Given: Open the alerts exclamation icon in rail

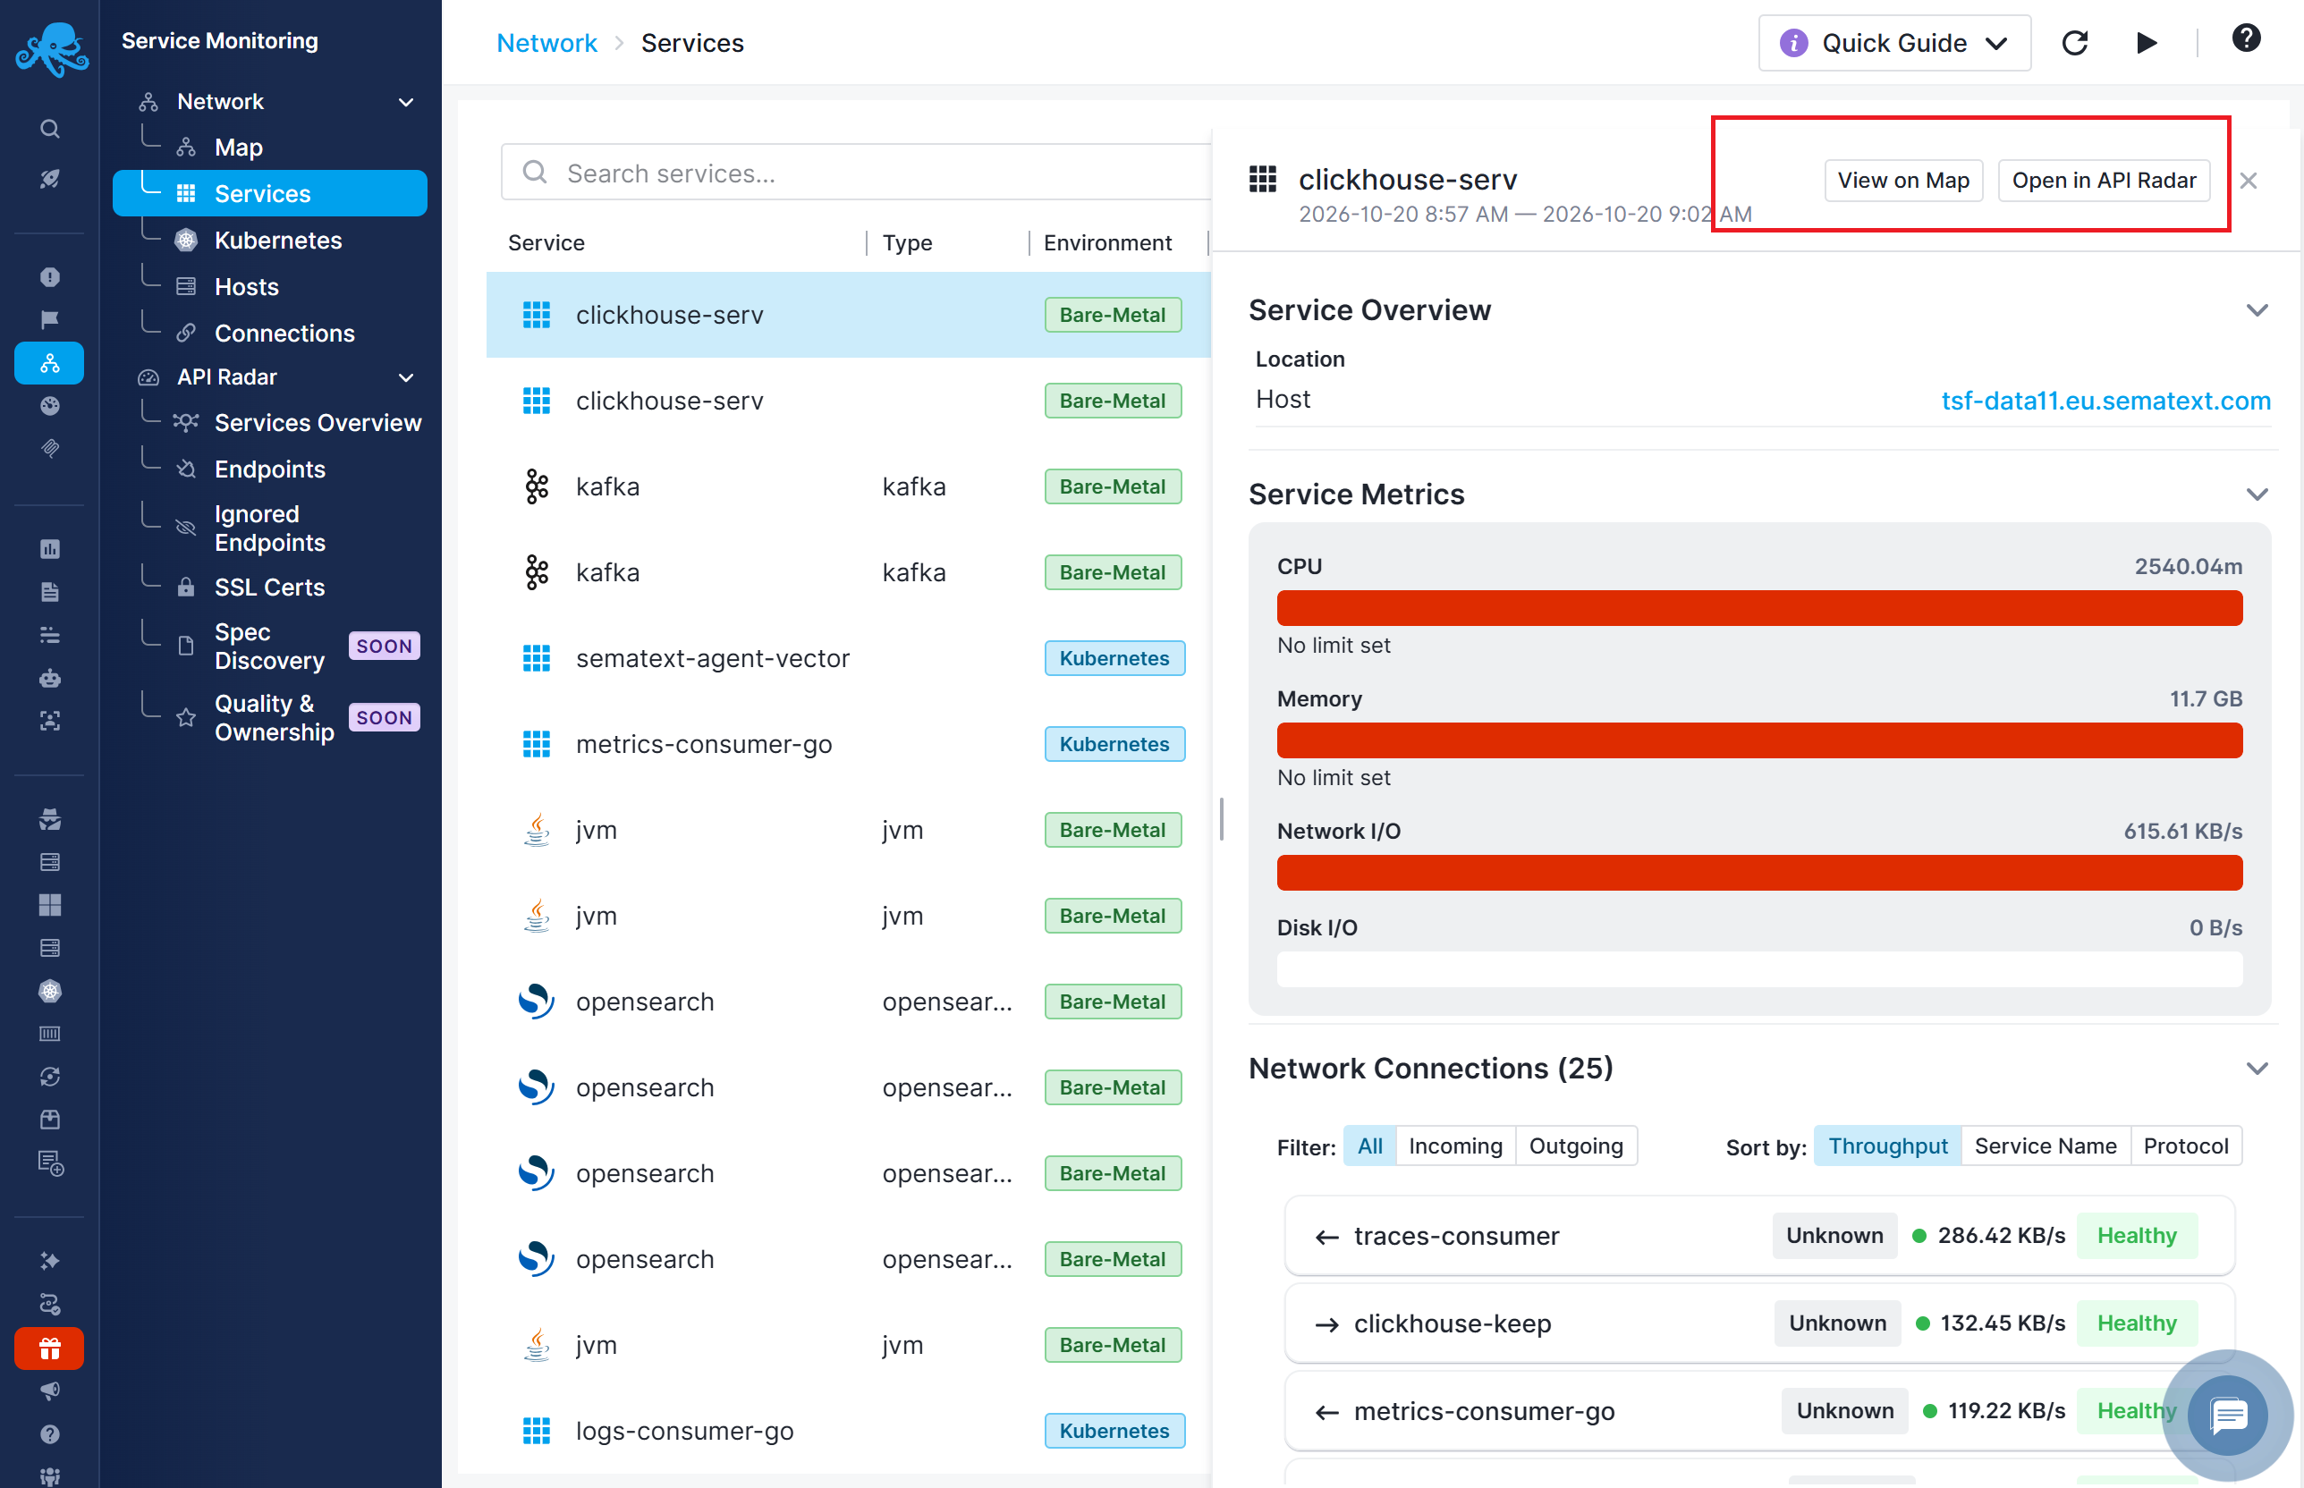Looking at the screenshot, I should 49,277.
